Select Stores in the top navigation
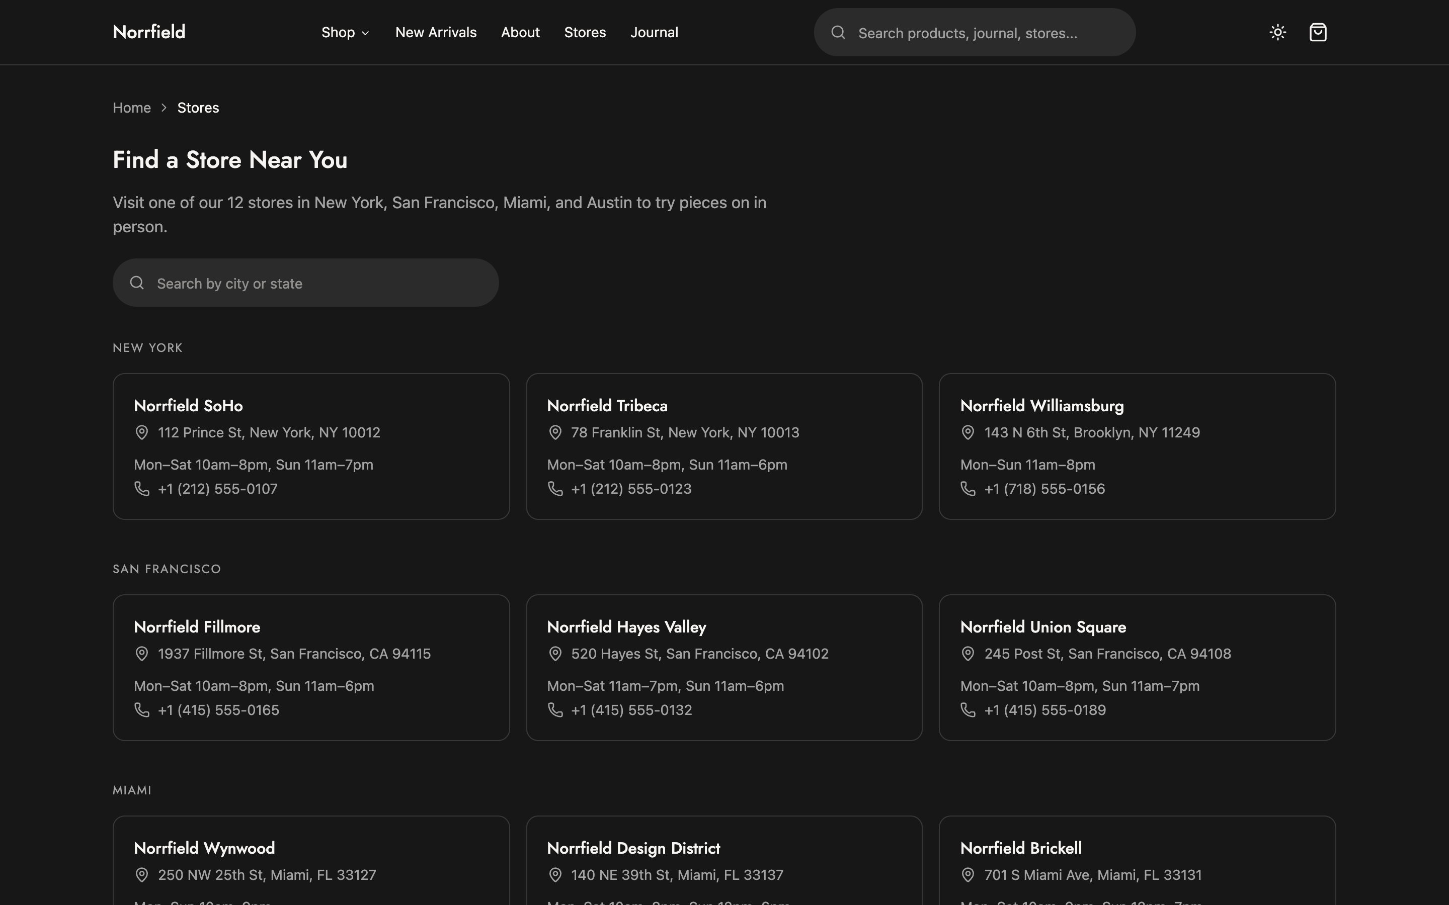Image resolution: width=1449 pixels, height=905 pixels. coord(585,32)
